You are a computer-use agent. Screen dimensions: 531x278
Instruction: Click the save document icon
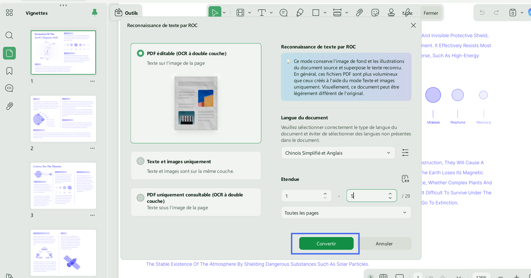click(513, 13)
